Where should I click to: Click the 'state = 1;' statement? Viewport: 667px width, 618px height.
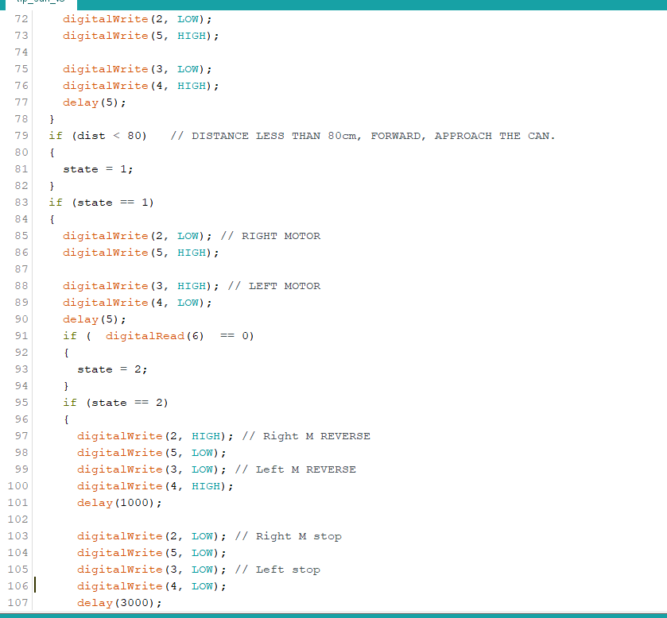(98, 169)
